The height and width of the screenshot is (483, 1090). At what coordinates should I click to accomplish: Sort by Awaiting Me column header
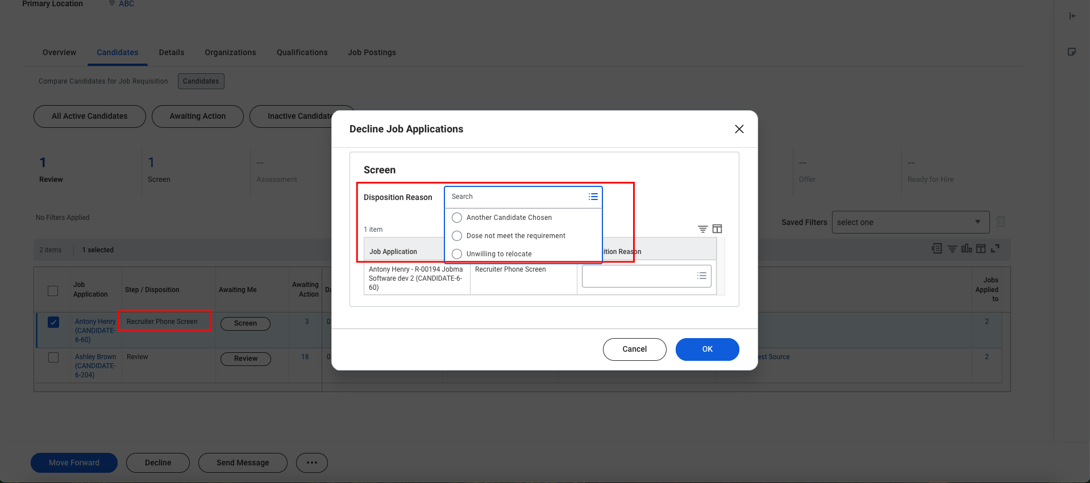coord(238,290)
